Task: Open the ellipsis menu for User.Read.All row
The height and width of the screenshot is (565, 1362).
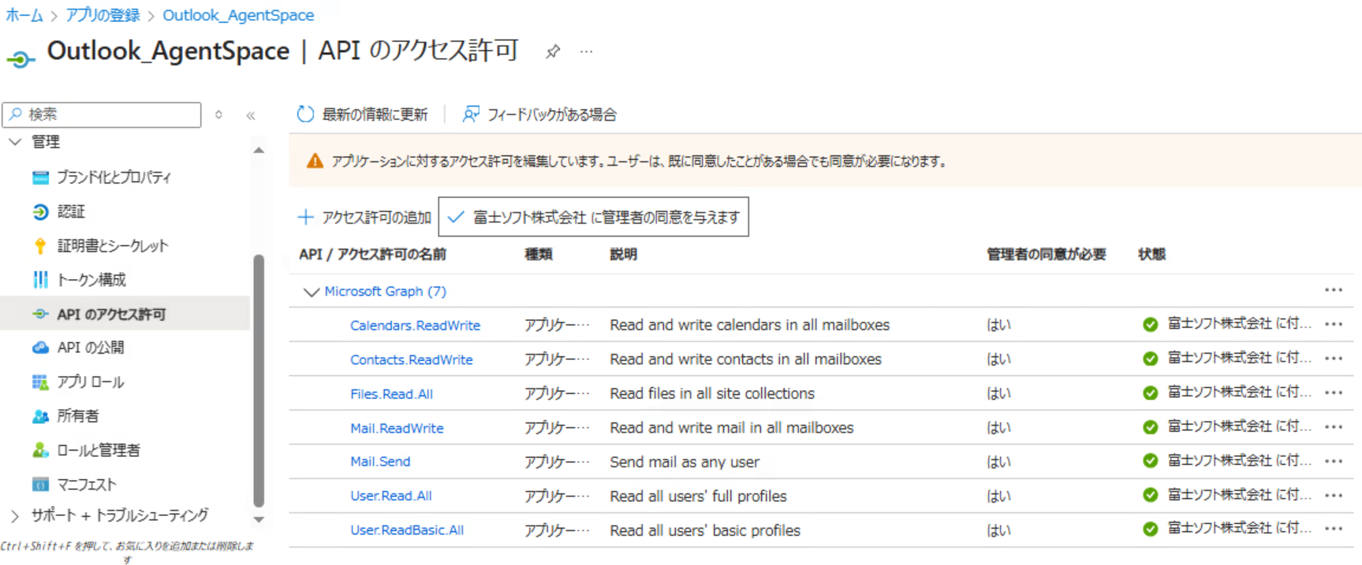Action: point(1334,496)
